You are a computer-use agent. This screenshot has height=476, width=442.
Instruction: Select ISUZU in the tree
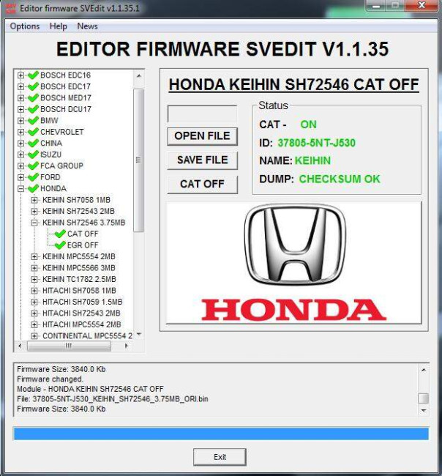coord(50,155)
